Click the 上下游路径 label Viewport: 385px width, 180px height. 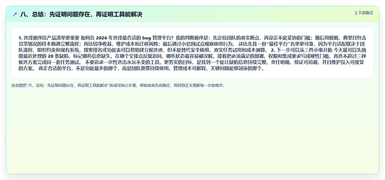coord(363,13)
